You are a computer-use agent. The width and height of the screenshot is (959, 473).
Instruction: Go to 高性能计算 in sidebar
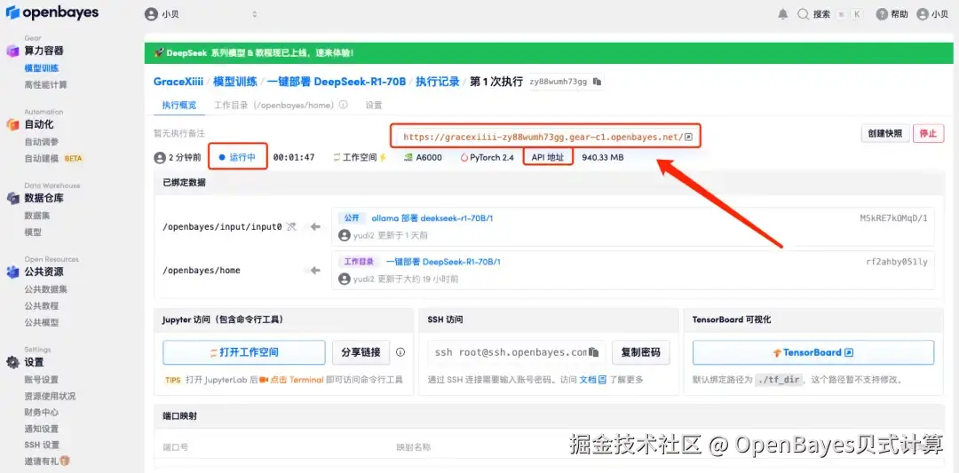46,85
